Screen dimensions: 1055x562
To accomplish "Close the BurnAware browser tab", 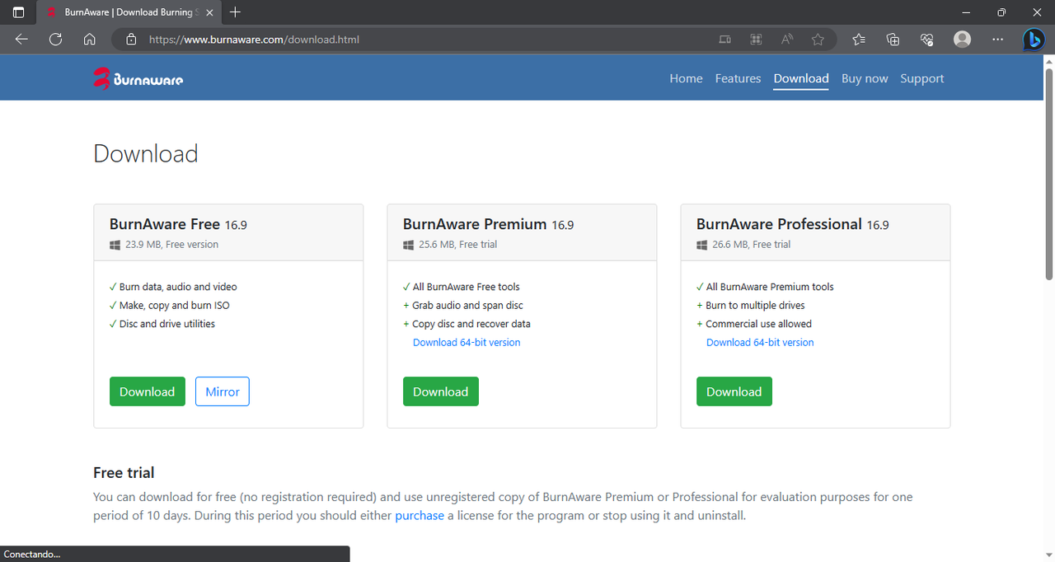I will pos(208,12).
